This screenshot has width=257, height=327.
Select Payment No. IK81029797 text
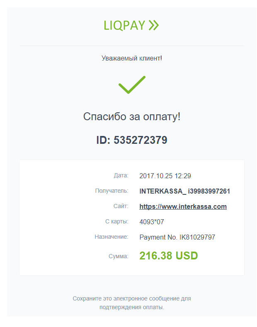177,237
